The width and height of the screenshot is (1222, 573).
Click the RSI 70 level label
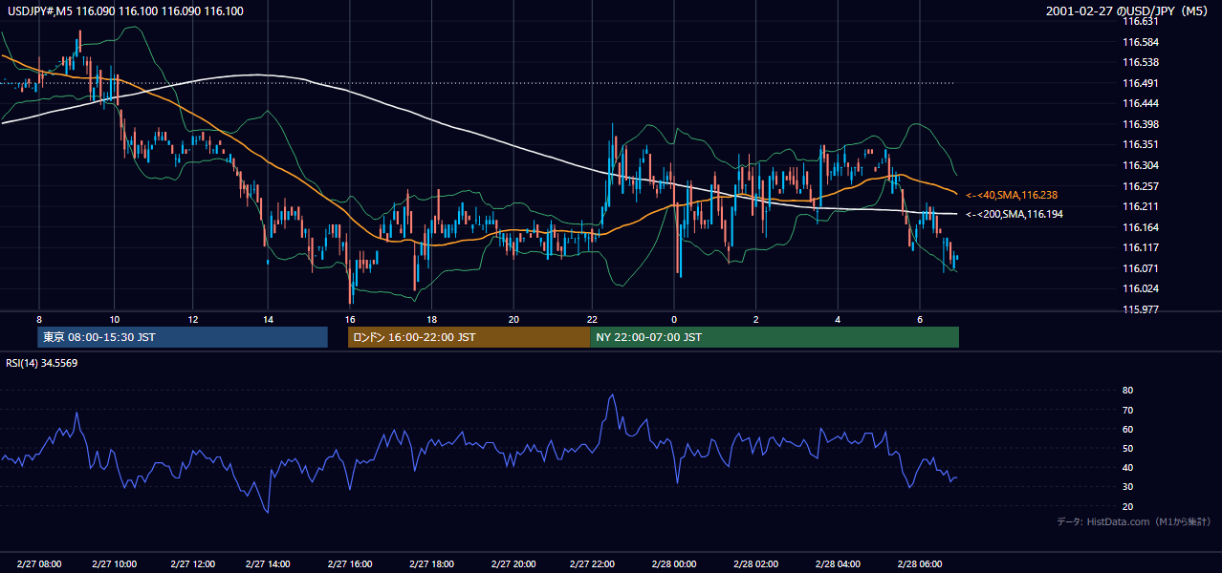[1127, 410]
